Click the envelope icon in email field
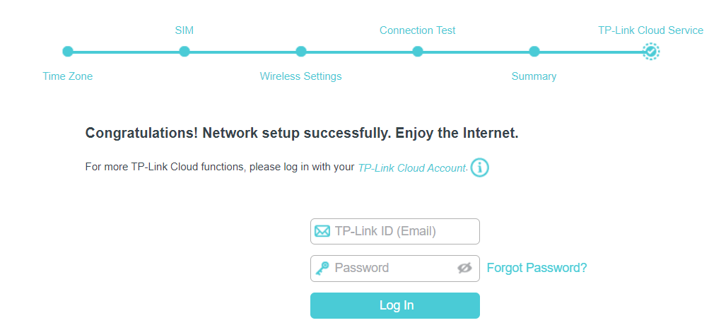709x330 pixels. click(x=322, y=231)
